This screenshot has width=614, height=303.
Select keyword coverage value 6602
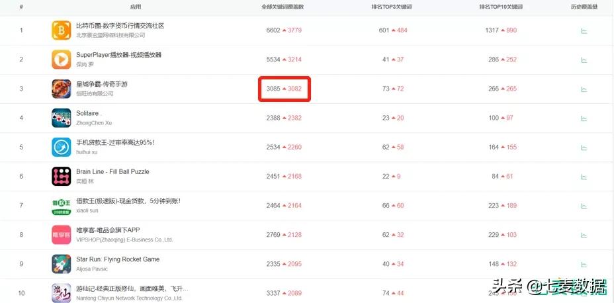point(273,30)
